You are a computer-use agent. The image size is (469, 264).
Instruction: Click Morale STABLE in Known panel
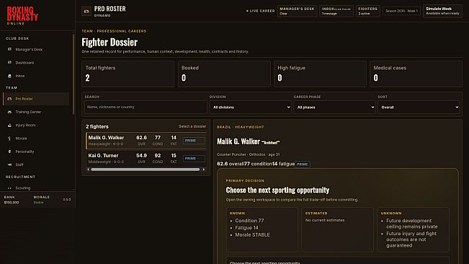pyautogui.click(x=252, y=235)
